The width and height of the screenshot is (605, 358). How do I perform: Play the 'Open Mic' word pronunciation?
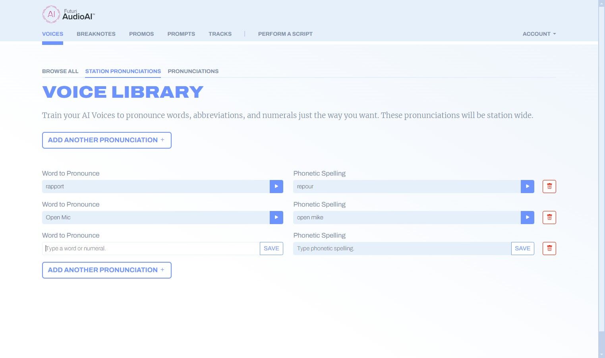276,217
